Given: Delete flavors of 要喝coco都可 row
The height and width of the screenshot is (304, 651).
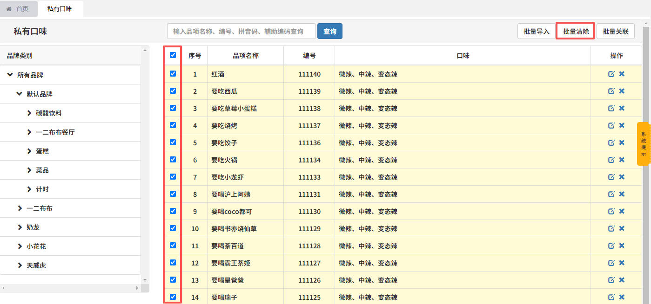Looking at the screenshot, I should tap(622, 211).
